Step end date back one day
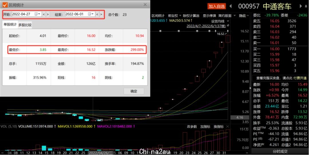This screenshot has height=155, width=309. pyautogui.click(x=97, y=14)
